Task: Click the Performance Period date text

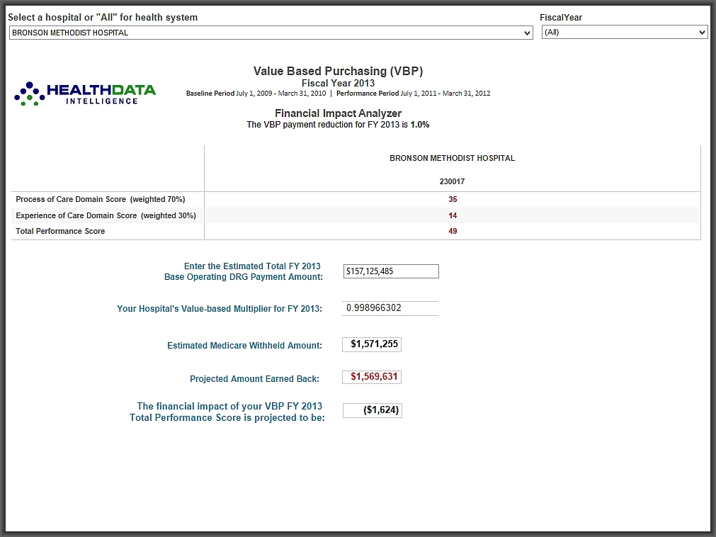Action: coord(414,93)
